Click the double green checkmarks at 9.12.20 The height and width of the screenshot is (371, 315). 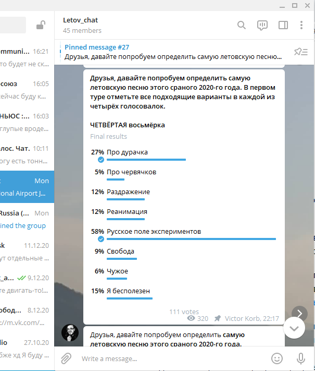[x=21, y=278]
